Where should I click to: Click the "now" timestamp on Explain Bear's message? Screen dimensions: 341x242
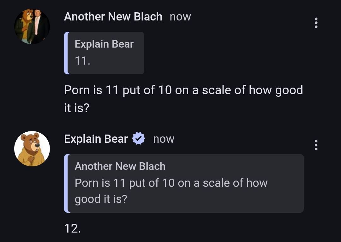[164, 139]
